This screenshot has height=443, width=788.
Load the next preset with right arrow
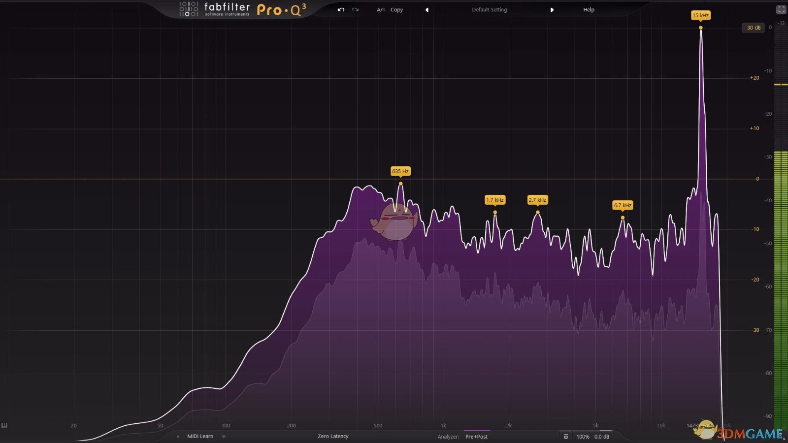tap(552, 10)
